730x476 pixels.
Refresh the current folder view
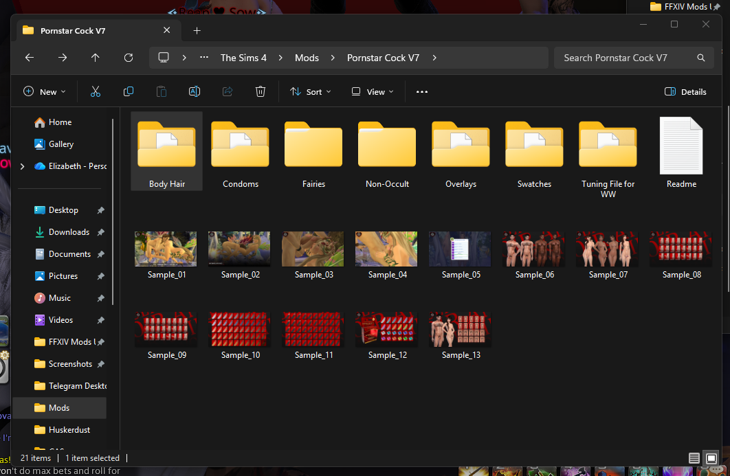point(129,58)
